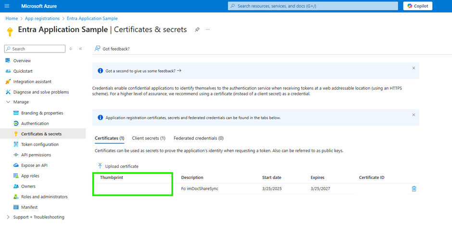The width and height of the screenshot is (452, 229).
Task: Click the App roles grid icon
Action: (16, 176)
